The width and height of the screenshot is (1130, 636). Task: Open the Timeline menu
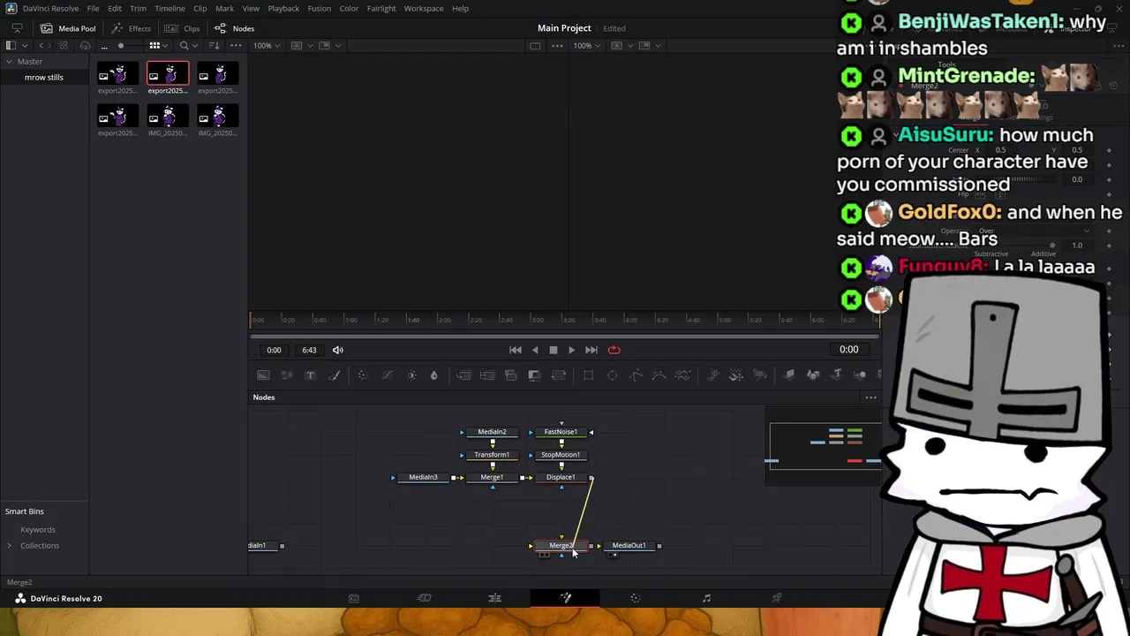click(x=169, y=8)
